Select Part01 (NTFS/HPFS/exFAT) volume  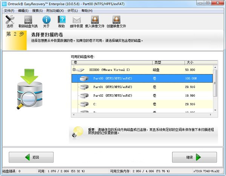coord(142,87)
